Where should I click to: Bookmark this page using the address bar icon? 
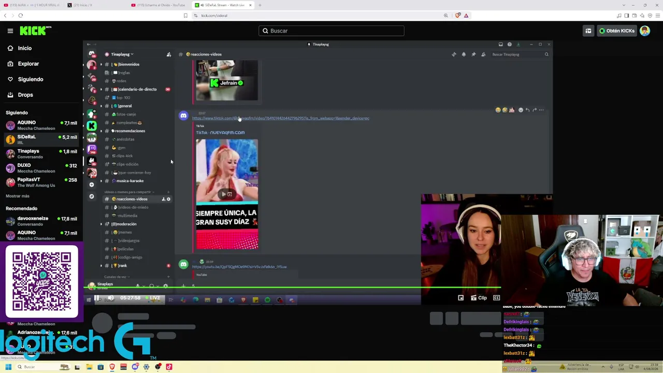click(x=185, y=16)
